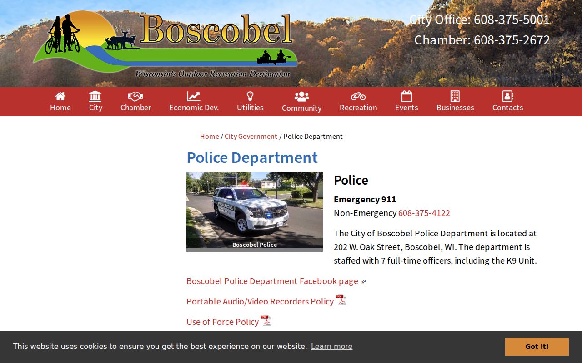Click the Emergency 911 text
This screenshot has width=582, height=363.
tap(365, 199)
